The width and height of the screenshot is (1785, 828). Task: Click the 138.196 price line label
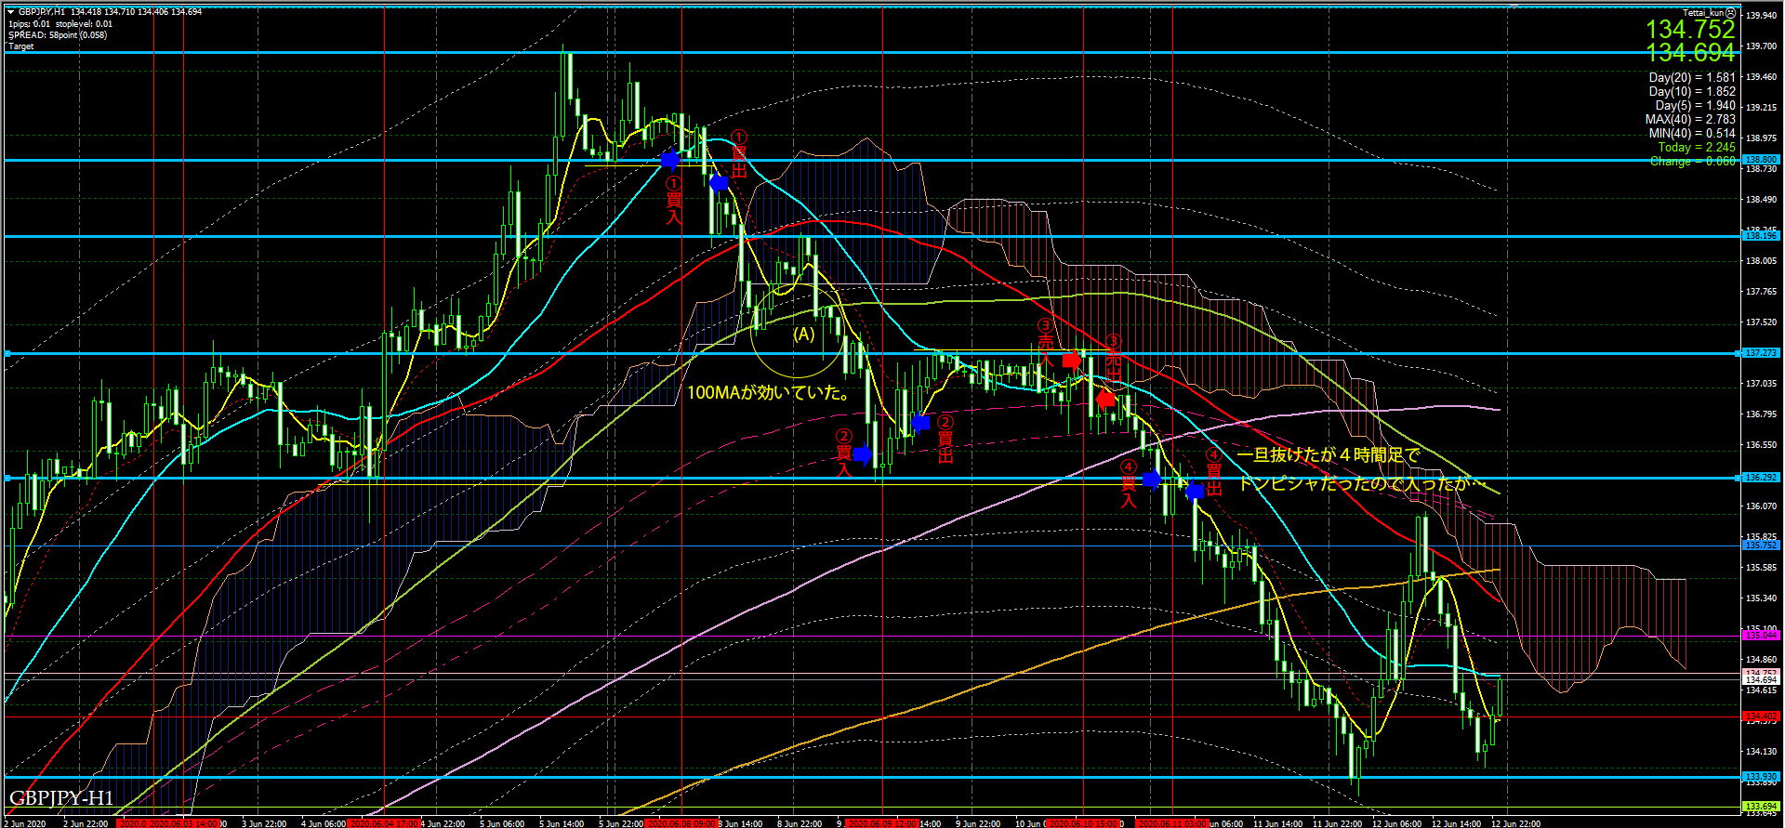coord(1761,236)
